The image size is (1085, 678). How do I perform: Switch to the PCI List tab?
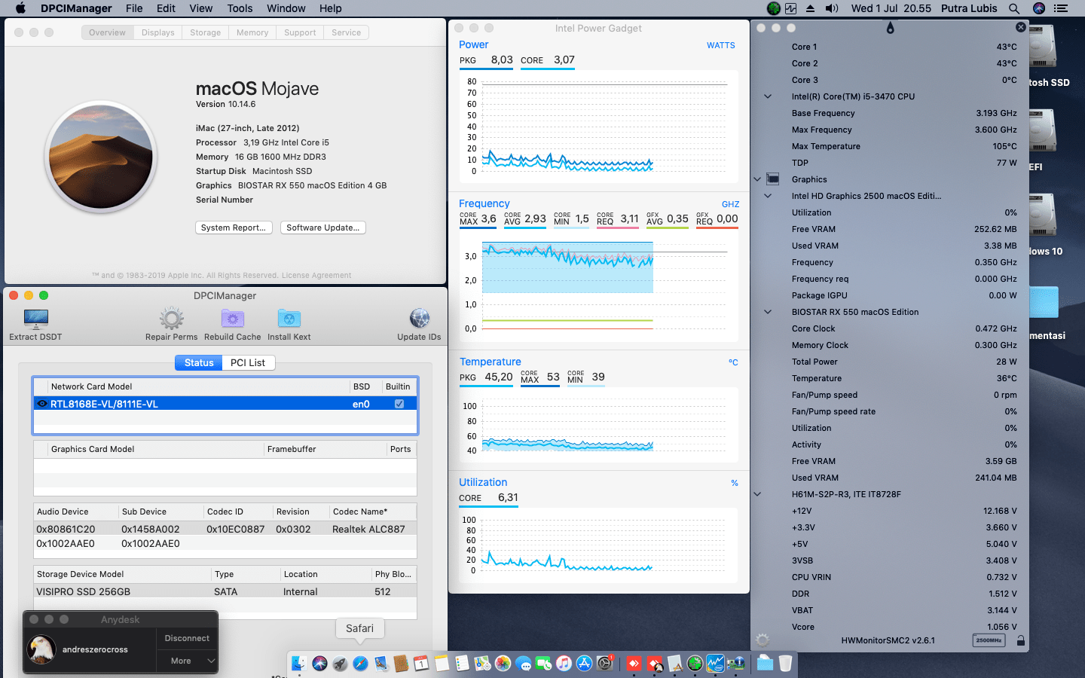(249, 362)
